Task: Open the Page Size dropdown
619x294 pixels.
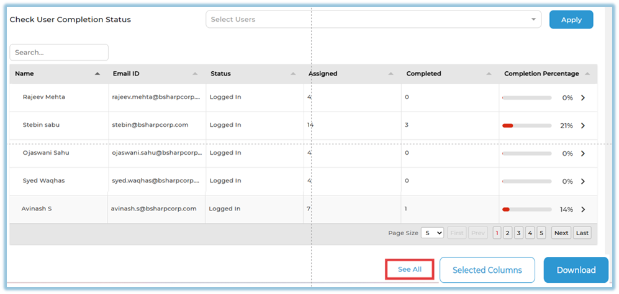Action: tap(432, 233)
